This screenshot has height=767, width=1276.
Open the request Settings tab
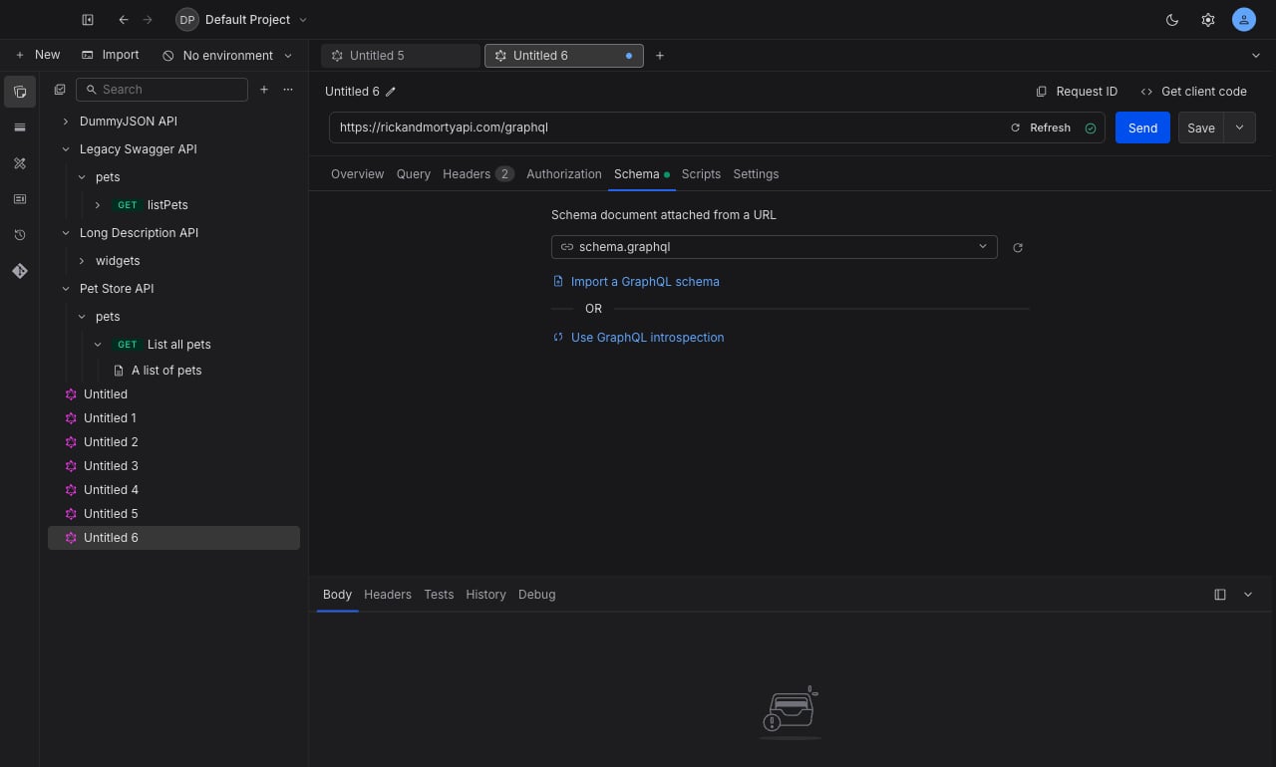(x=756, y=174)
